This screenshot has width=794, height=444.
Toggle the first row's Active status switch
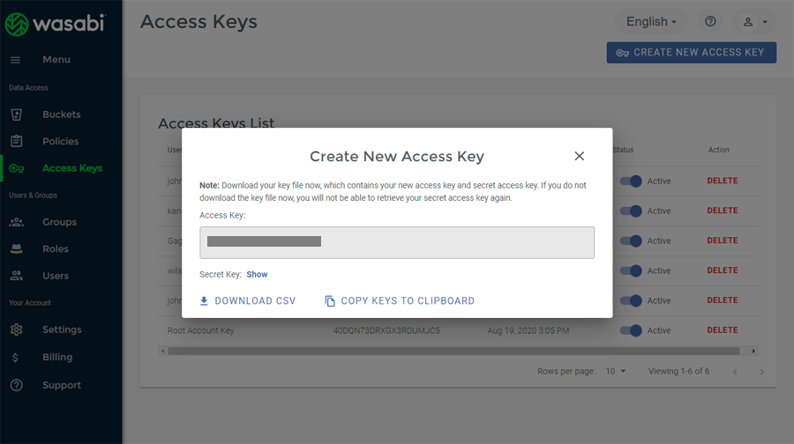[x=631, y=181]
